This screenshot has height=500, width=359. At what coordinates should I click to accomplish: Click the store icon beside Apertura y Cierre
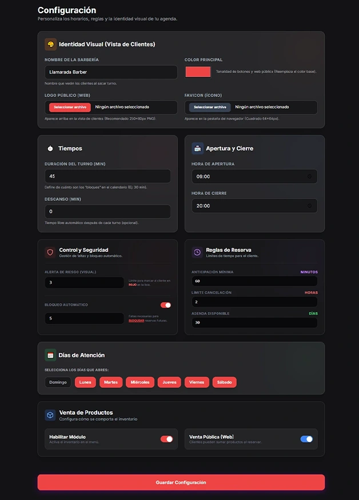pyautogui.click(x=197, y=148)
